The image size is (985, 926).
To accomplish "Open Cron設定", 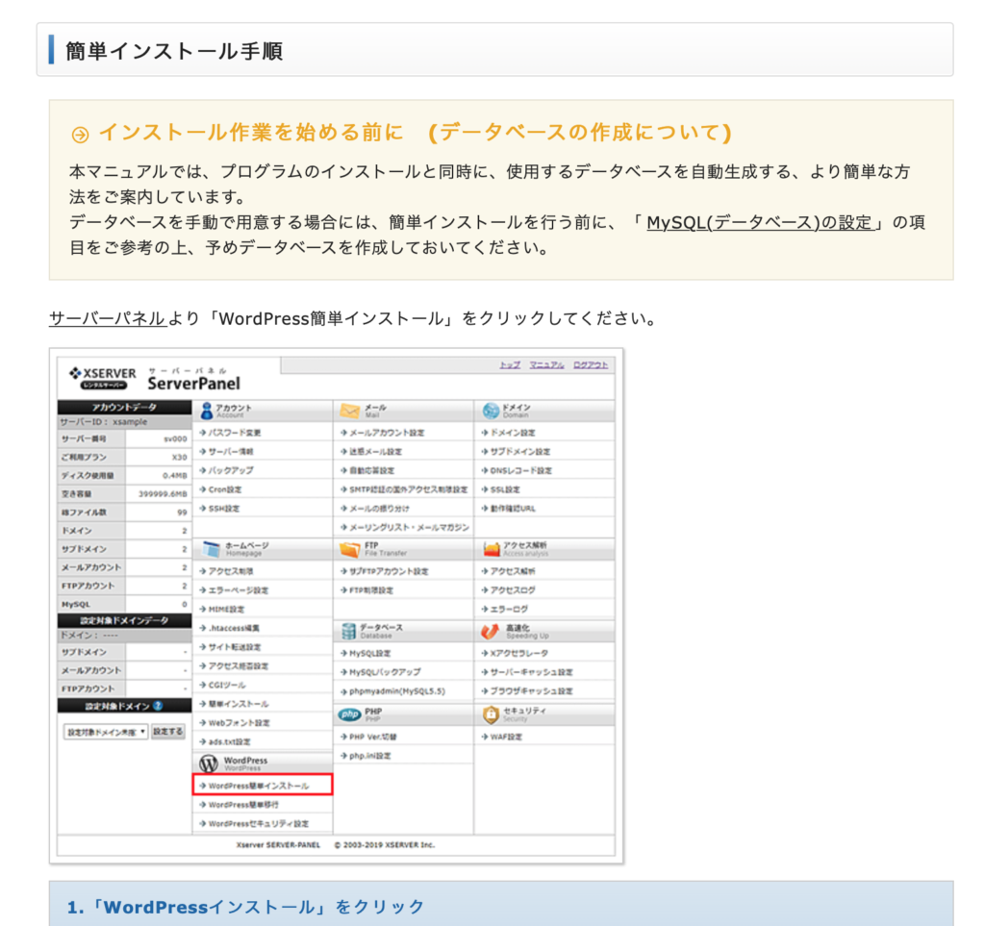I will pyautogui.click(x=225, y=489).
